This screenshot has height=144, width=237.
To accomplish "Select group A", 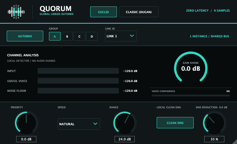I will 55,36.
